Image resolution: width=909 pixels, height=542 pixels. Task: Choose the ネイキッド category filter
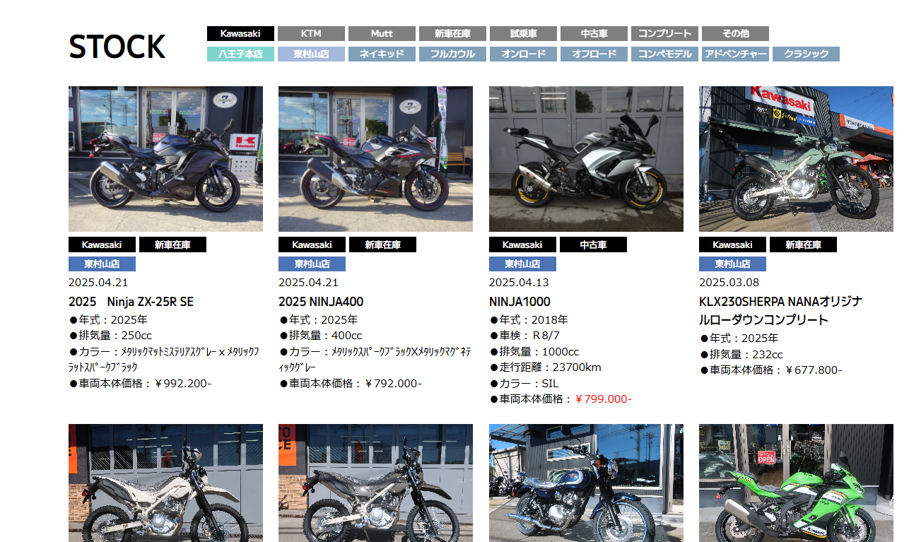(x=382, y=54)
